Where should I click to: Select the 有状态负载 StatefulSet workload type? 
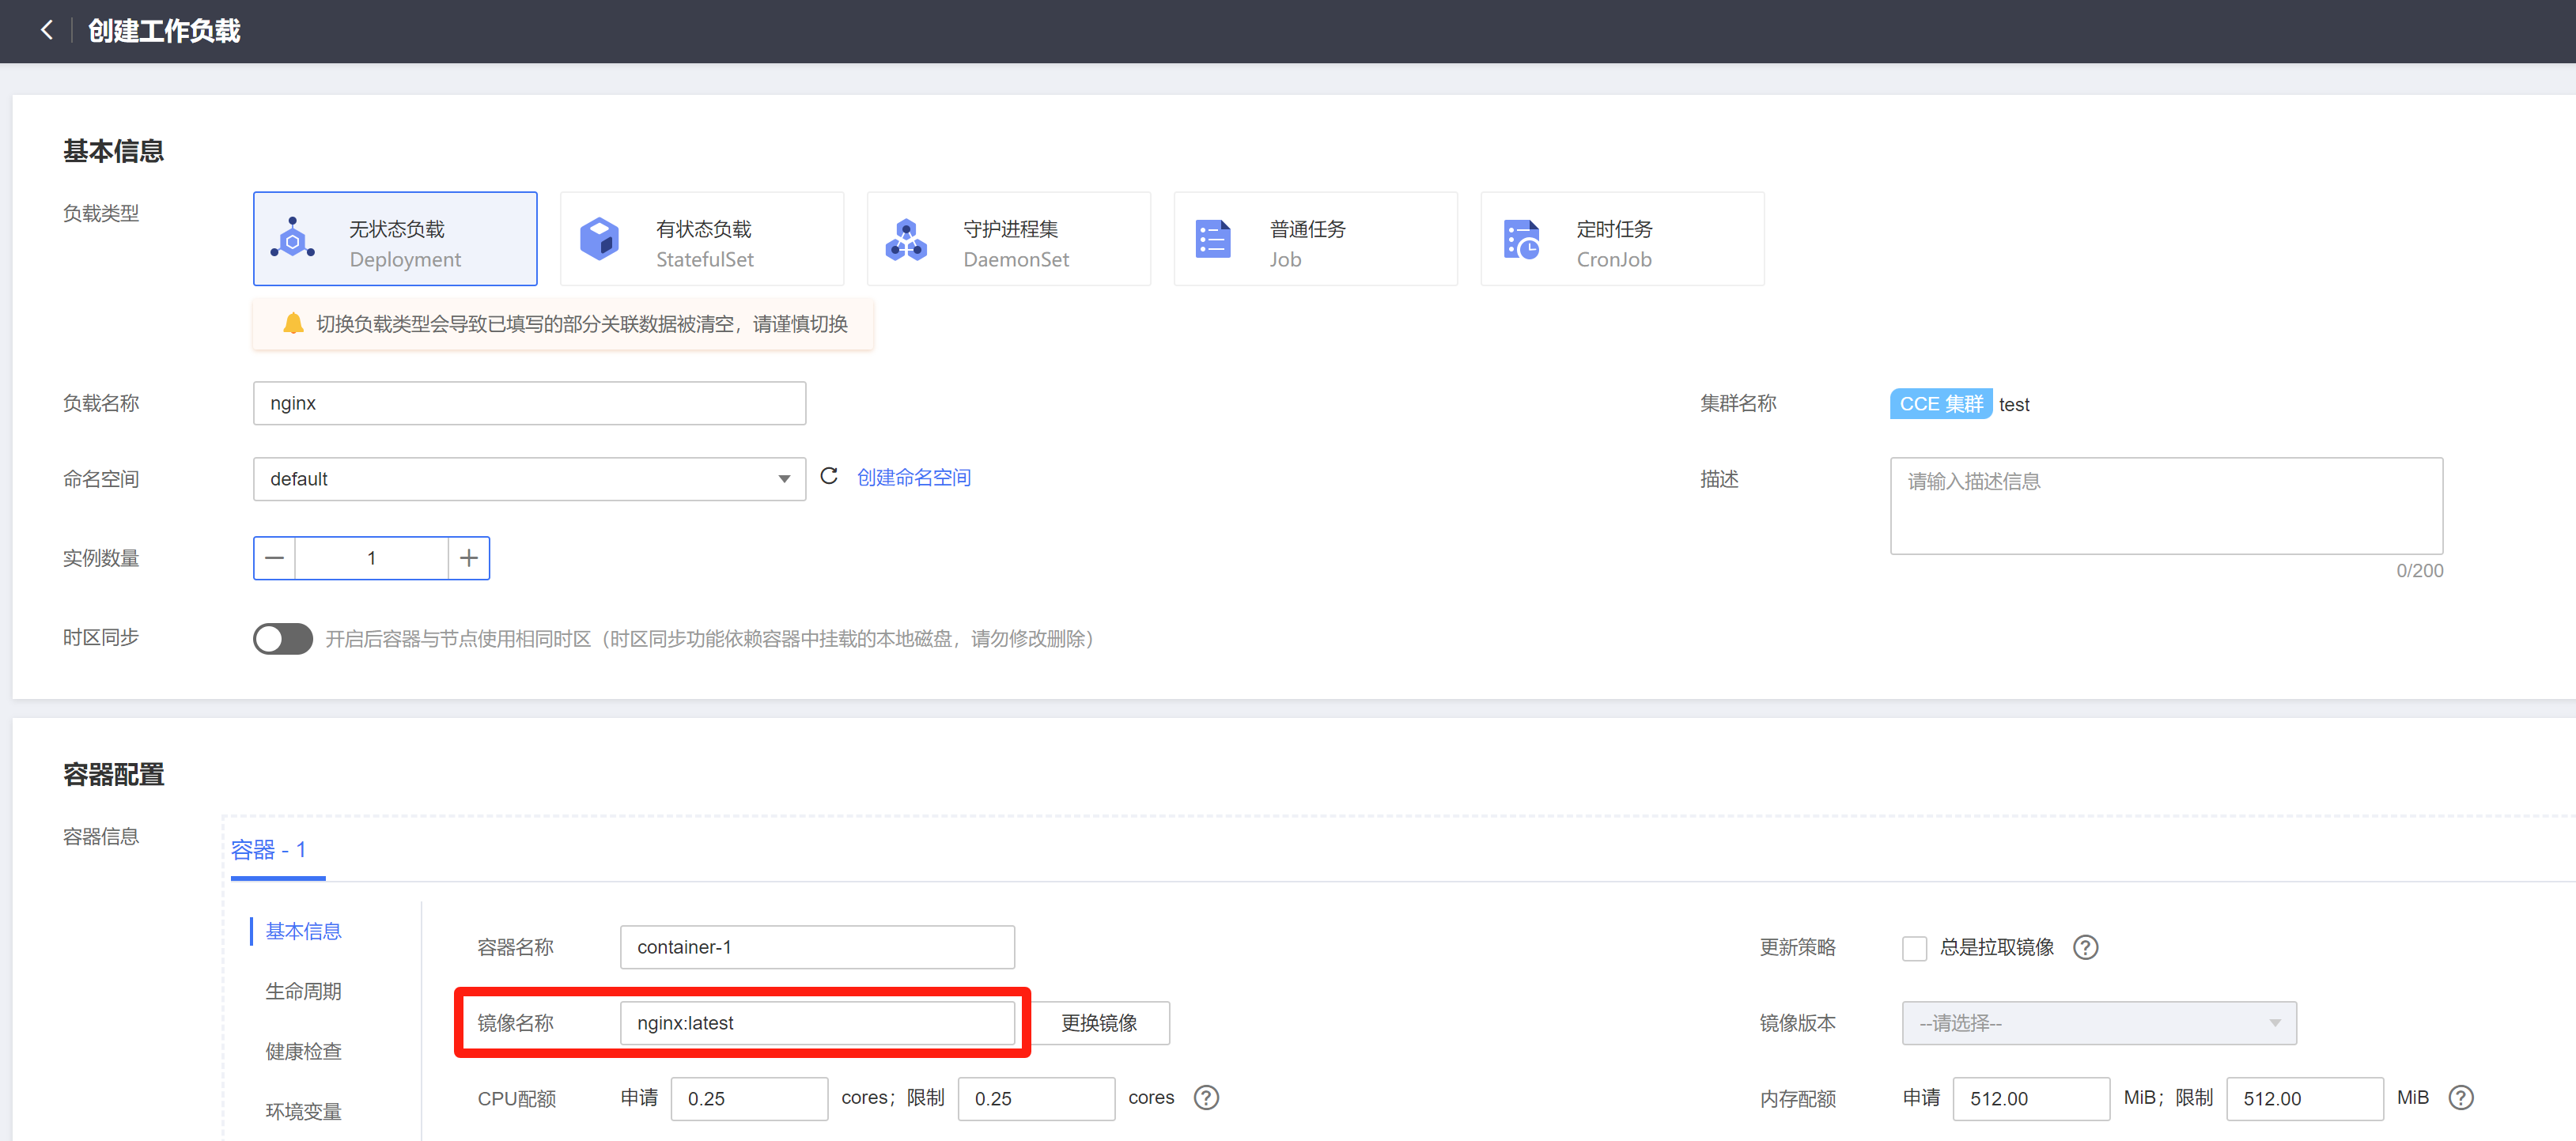coord(702,238)
